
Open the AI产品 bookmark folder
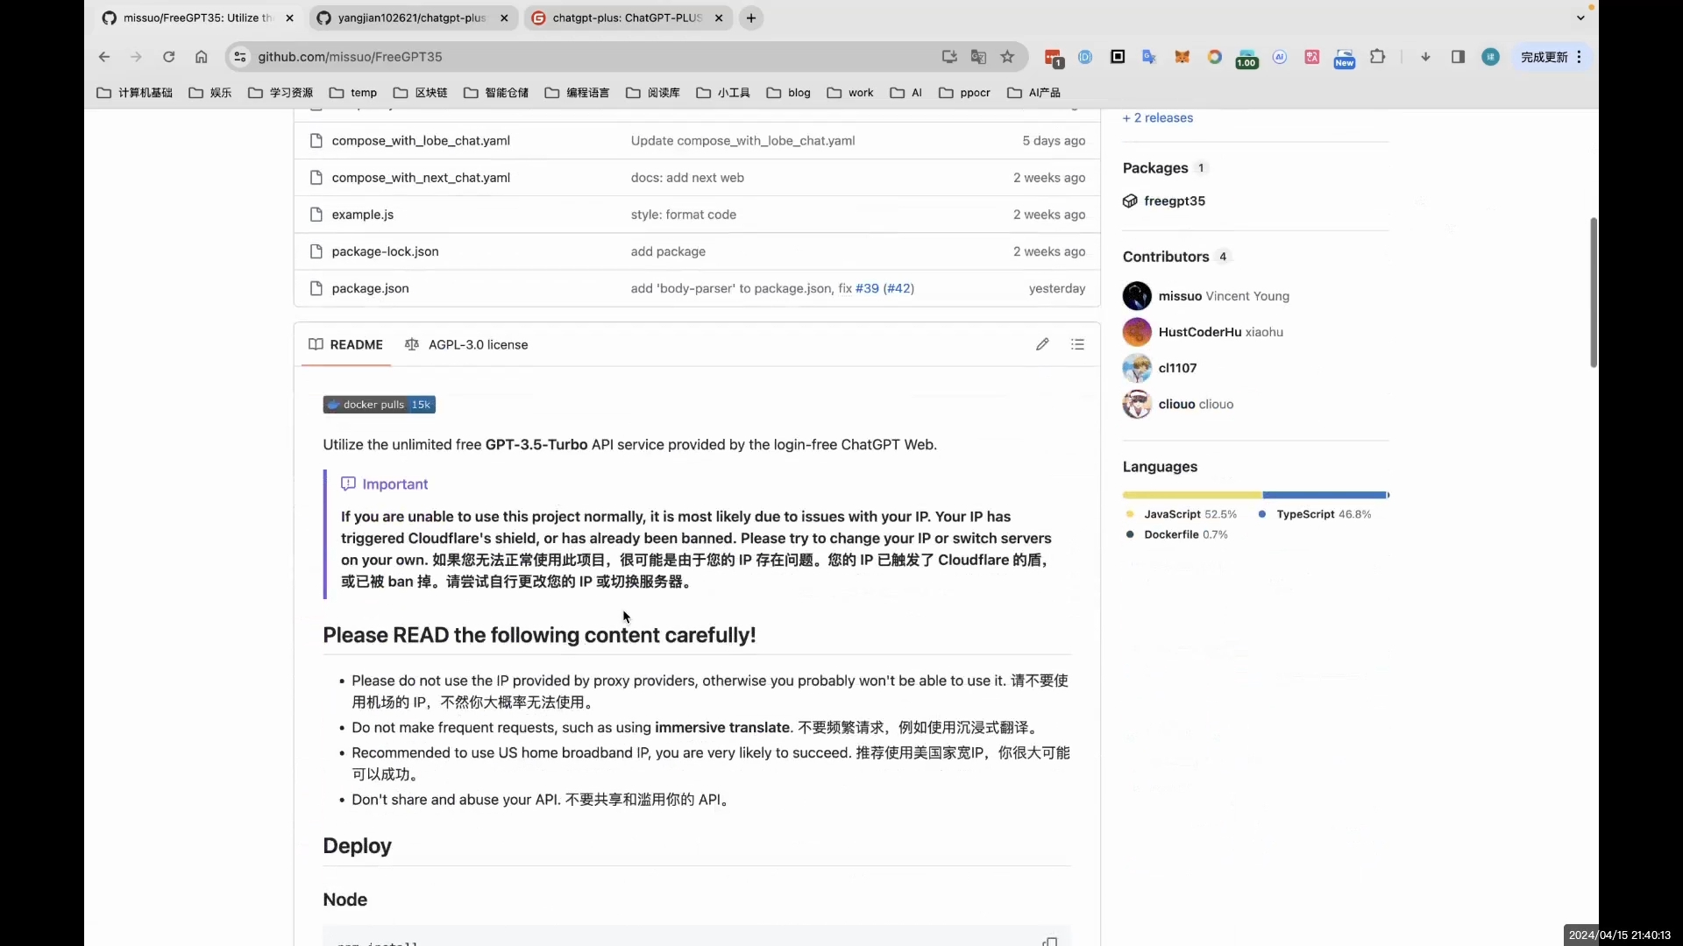point(1034,92)
